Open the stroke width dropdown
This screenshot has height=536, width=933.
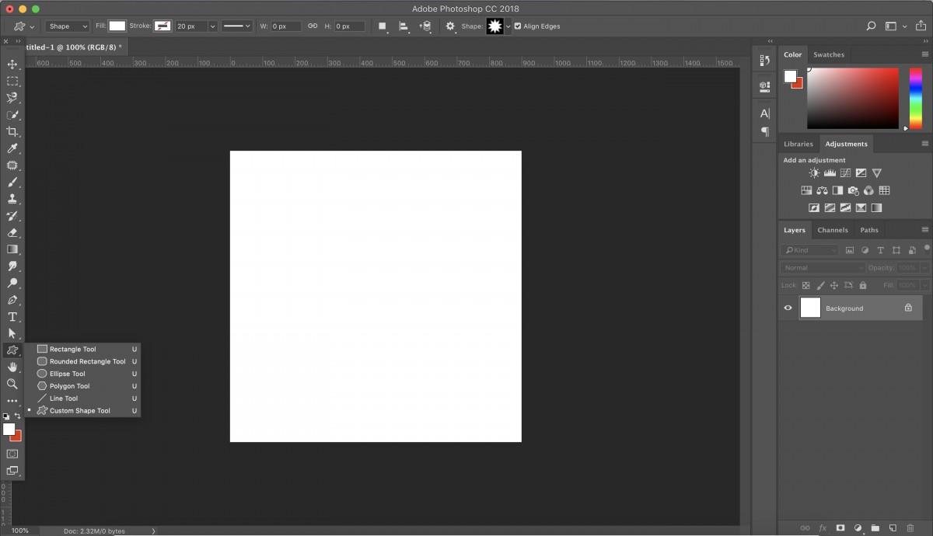pos(212,26)
